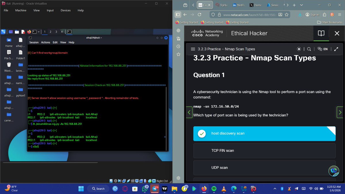Open the Devices menu in VirtualBox
The height and width of the screenshot is (194, 345).
click(x=66, y=10)
